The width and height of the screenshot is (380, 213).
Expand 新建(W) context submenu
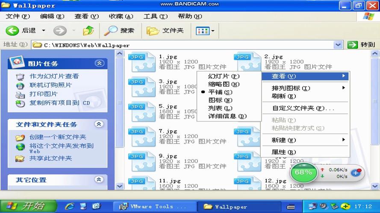click(x=305, y=140)
